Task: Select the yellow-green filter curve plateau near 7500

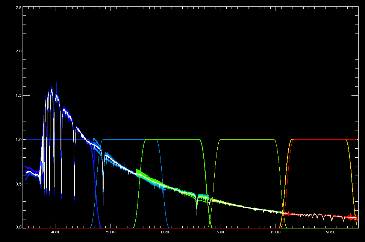Action: point(248,139)
